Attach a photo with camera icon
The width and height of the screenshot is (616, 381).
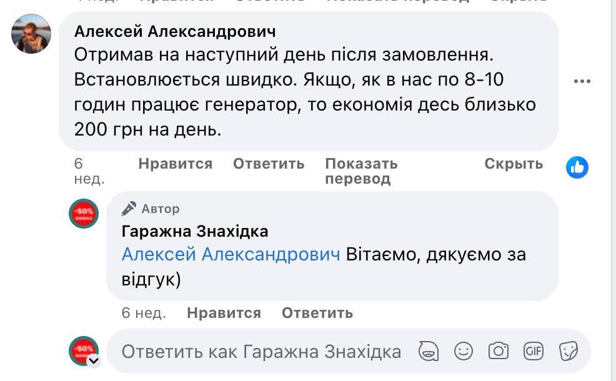[x=499, y=351]
